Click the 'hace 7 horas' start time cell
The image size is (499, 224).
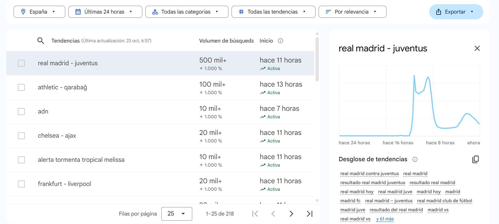tap(279, 108)
